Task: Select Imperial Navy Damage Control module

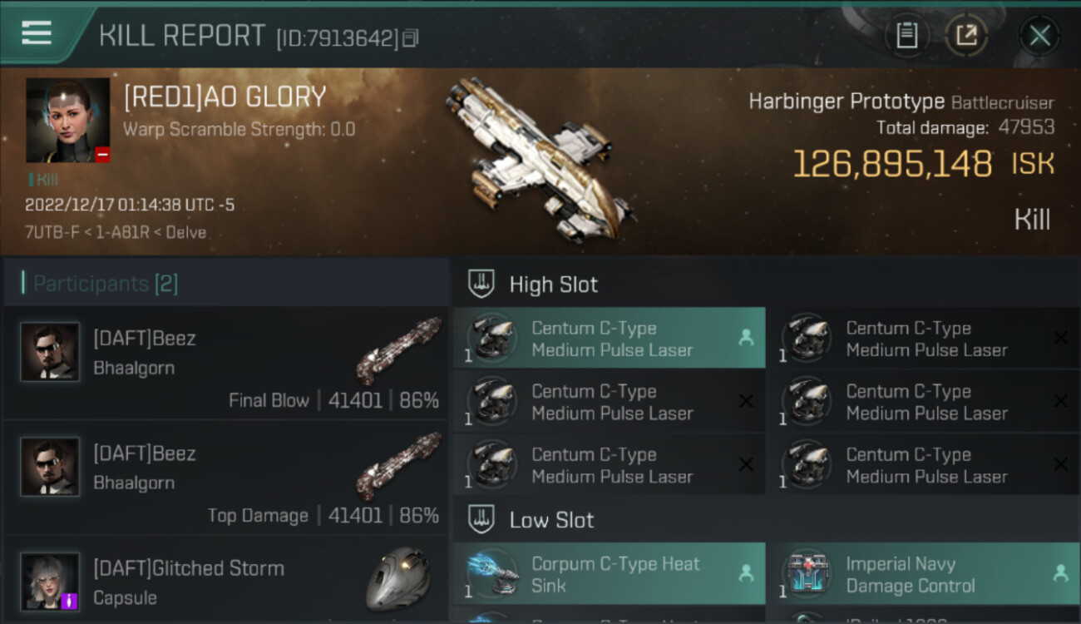Action: coord(924,574)
